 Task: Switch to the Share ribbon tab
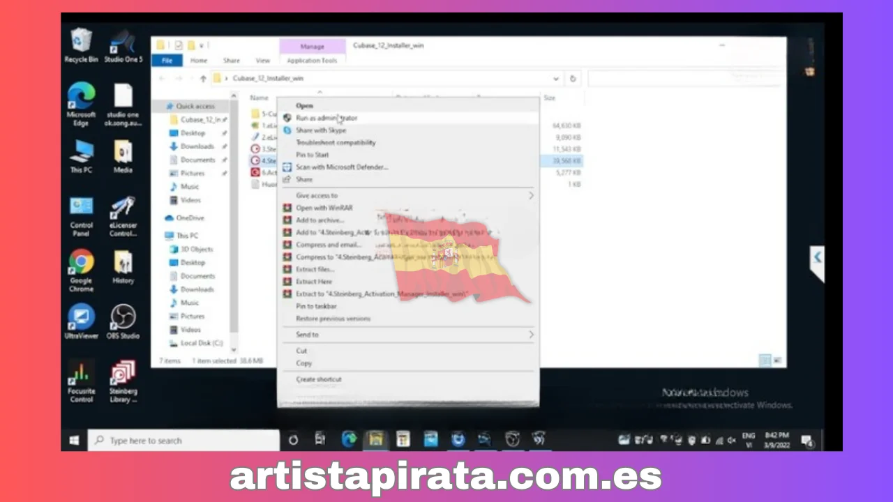pos(232,61)
